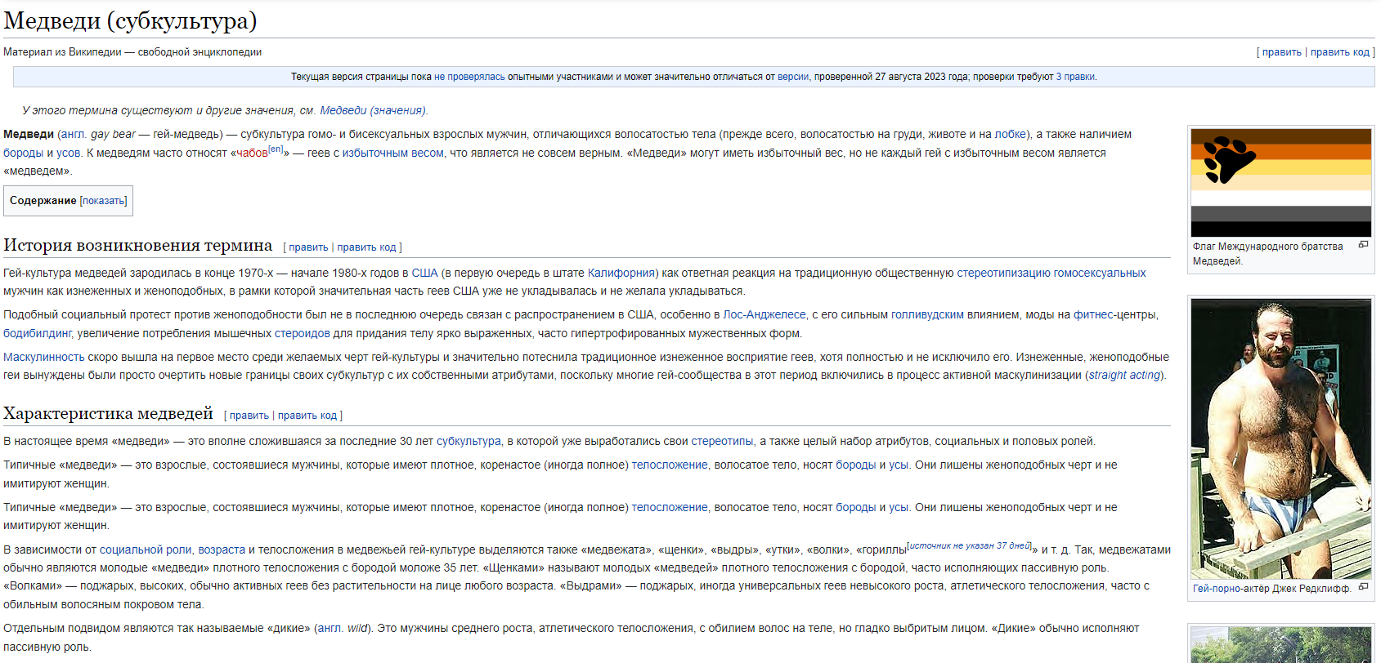Open the стереотипы link
1381x663 pixels.
pyautogui.click(x=722, y=441)
